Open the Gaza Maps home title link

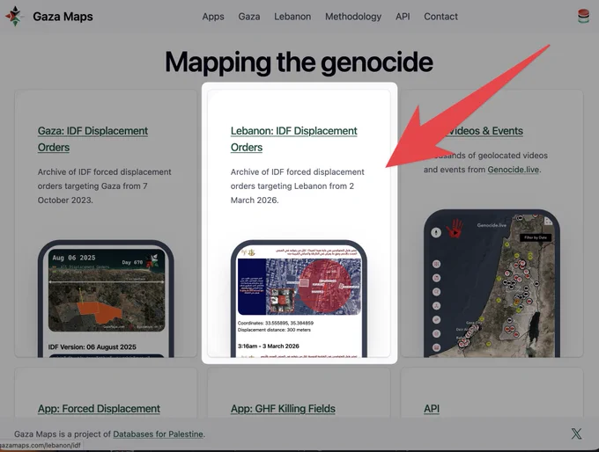point(63,17)
